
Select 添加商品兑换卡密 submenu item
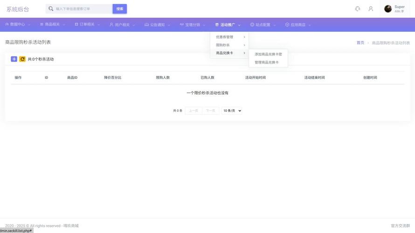click(268, 54)
